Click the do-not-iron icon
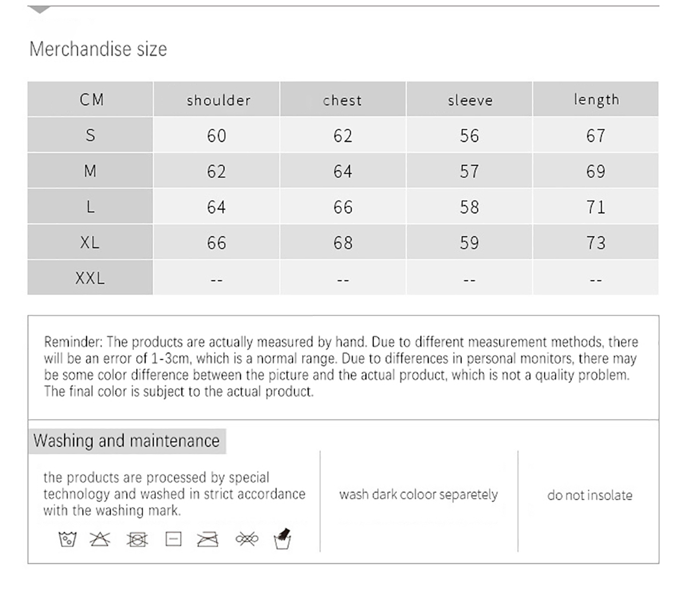687x597 pixels. click(208, 539)
